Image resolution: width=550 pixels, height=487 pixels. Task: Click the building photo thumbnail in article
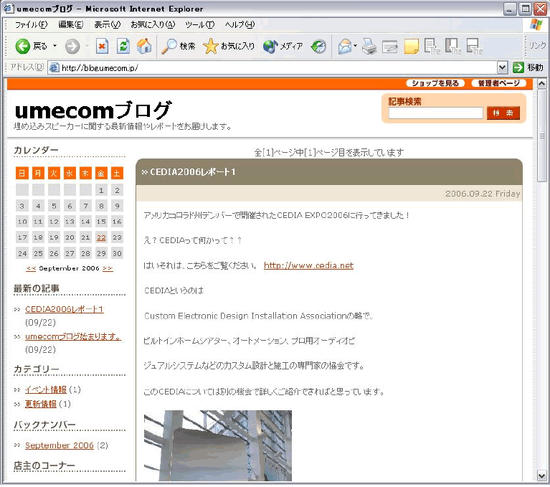pos(218,445)
